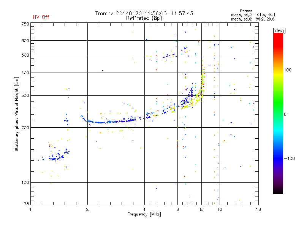This screenshot has width=304, height=228.
Task: Click the x-axis tick label '10'
Action: pos(220,209)
